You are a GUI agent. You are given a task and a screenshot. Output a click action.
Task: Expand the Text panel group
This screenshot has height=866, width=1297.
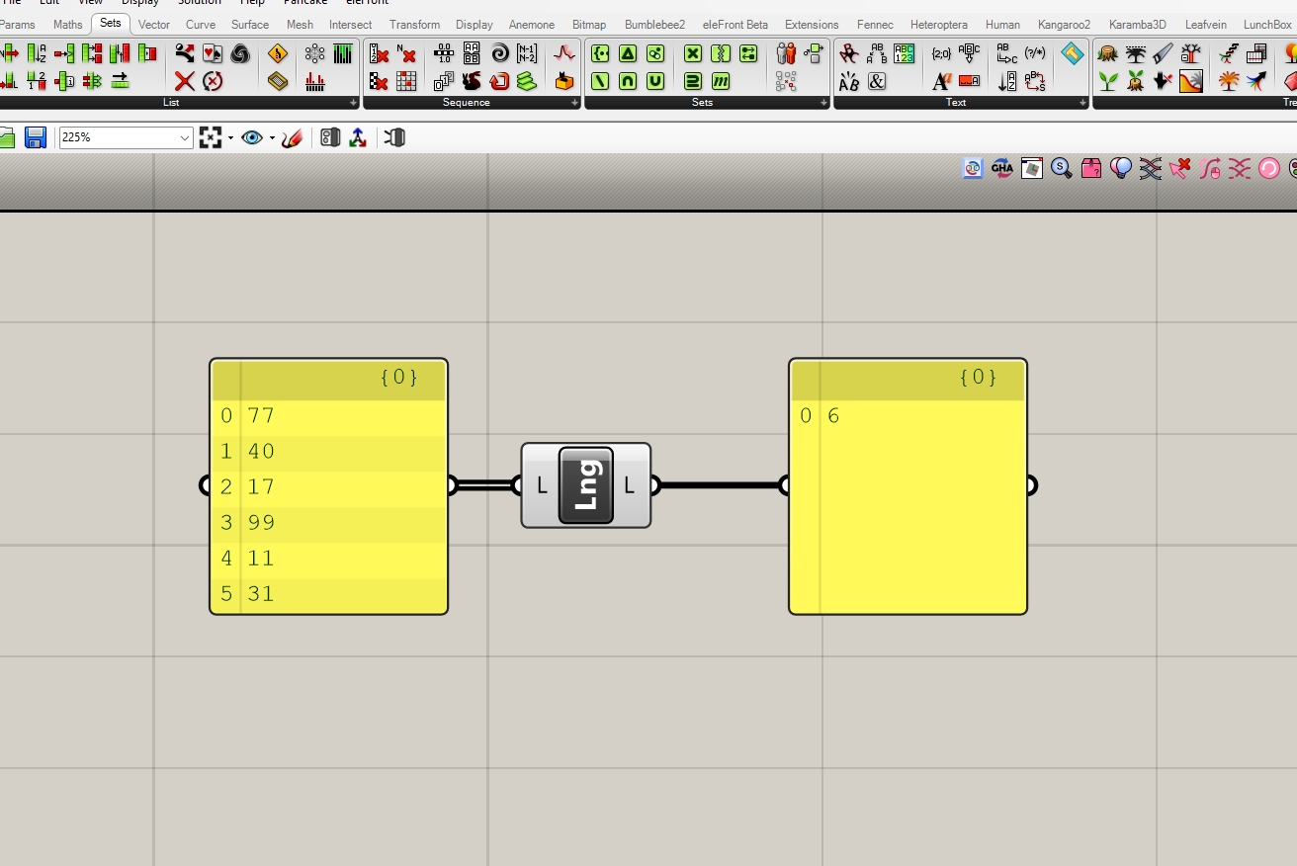[x=1082, y=103]
